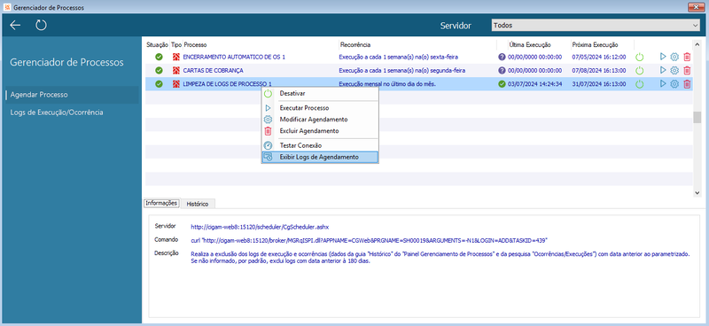Sort by Tipo column header
Screen dimensions: 709x326
(x=175, y=45)
